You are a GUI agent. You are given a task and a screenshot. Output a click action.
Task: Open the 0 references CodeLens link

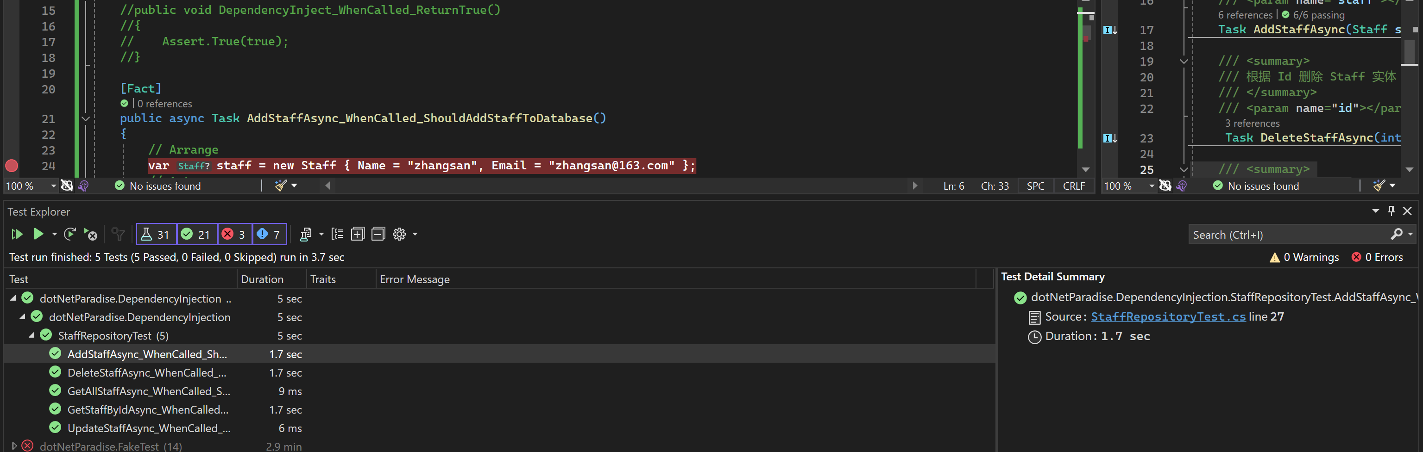click(164, 104)
